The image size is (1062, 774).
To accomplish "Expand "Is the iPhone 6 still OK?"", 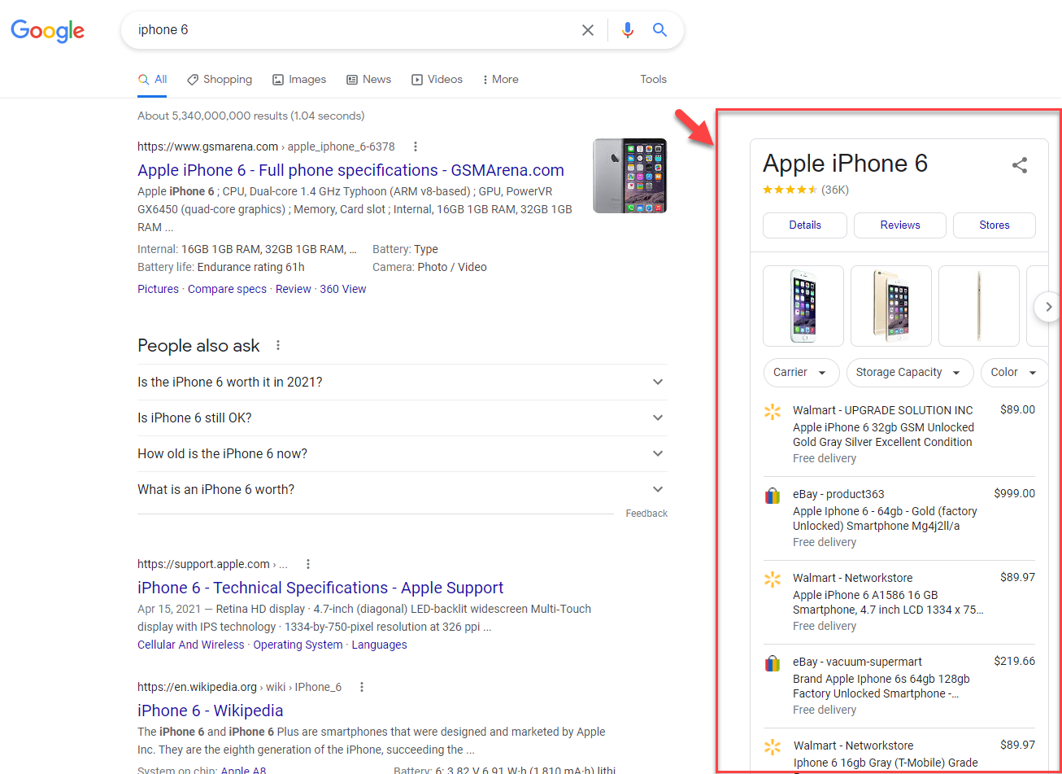I will [x=658, y=418].
